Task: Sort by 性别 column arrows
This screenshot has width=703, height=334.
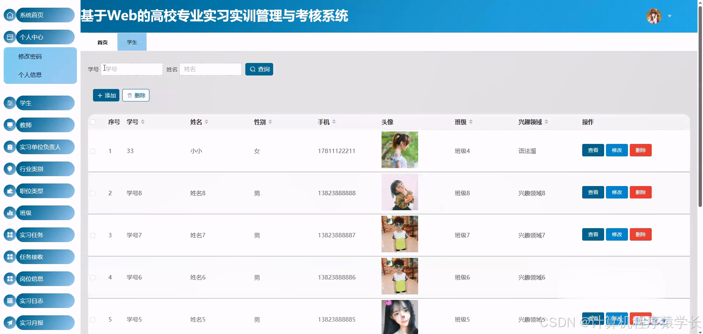Action: pos(270,122)
